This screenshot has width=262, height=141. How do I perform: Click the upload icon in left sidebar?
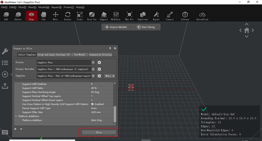click(x=5, y=86)
